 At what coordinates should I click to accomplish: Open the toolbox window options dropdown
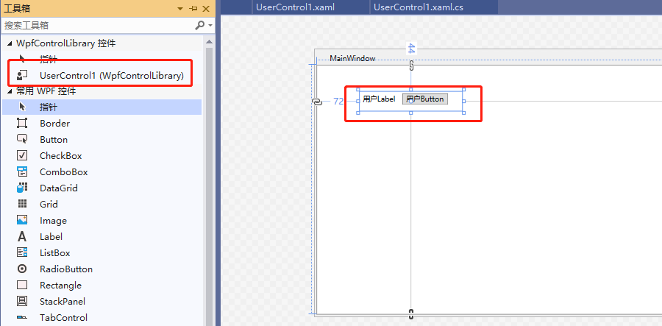(180, 9)
